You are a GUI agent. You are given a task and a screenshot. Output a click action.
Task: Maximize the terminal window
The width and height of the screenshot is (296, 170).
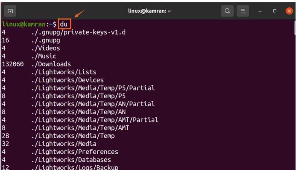click(275, 11)
